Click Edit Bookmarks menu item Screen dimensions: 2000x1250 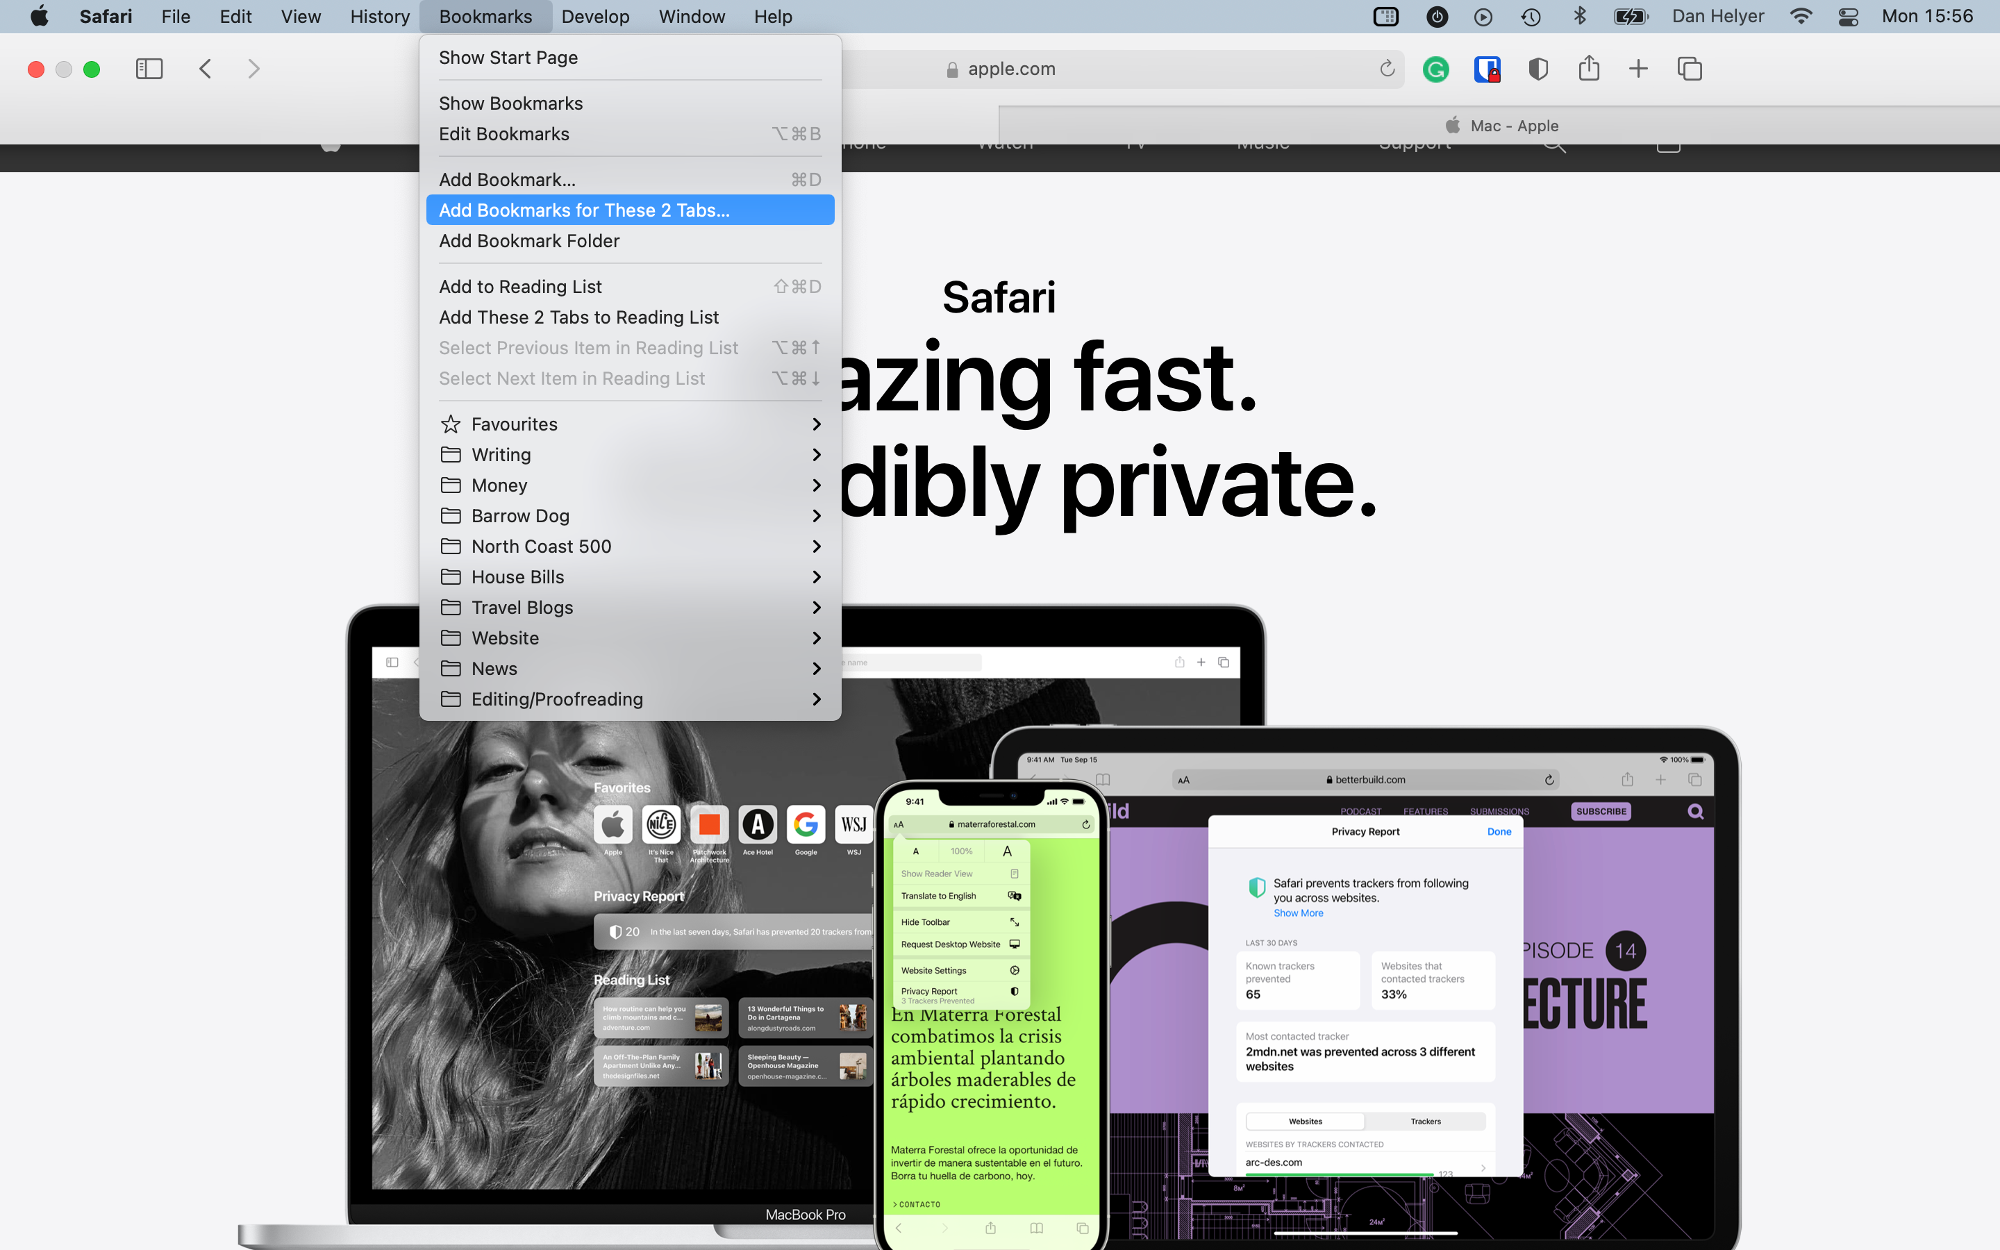click(503, 133)
